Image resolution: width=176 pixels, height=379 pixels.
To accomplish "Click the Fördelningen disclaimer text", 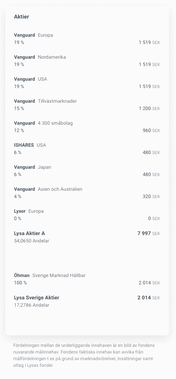I will coord(85,355).
